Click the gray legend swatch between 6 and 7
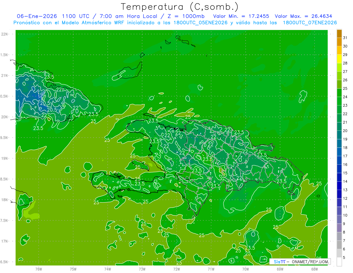Viewport: 353px width, 273px height. [x=339, y=245]
